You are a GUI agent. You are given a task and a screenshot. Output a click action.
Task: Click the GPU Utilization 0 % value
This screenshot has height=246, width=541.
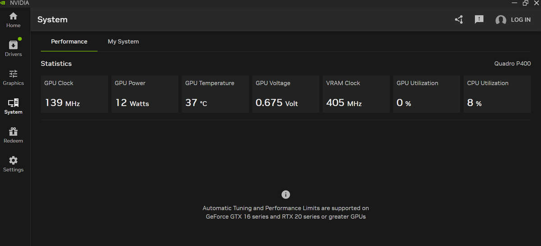[x=404, y=103]
